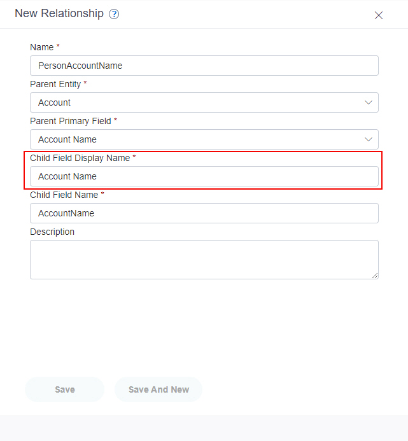408x441 pixels.
Task: Click the Child Field Display Name label
Action: pyautogui.click(x=80, y=158)
